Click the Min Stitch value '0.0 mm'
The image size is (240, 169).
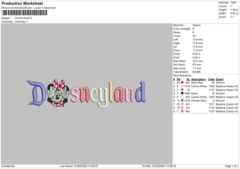(197, 65)
